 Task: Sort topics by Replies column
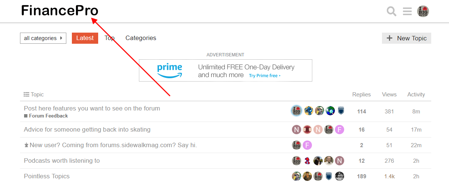click(x=361, y=95)
